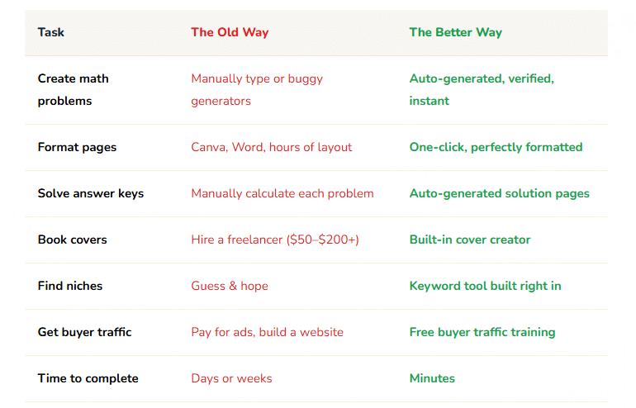
Task: Click "Canva, Word, hours of layout" text
Action: tap(271, 147)
